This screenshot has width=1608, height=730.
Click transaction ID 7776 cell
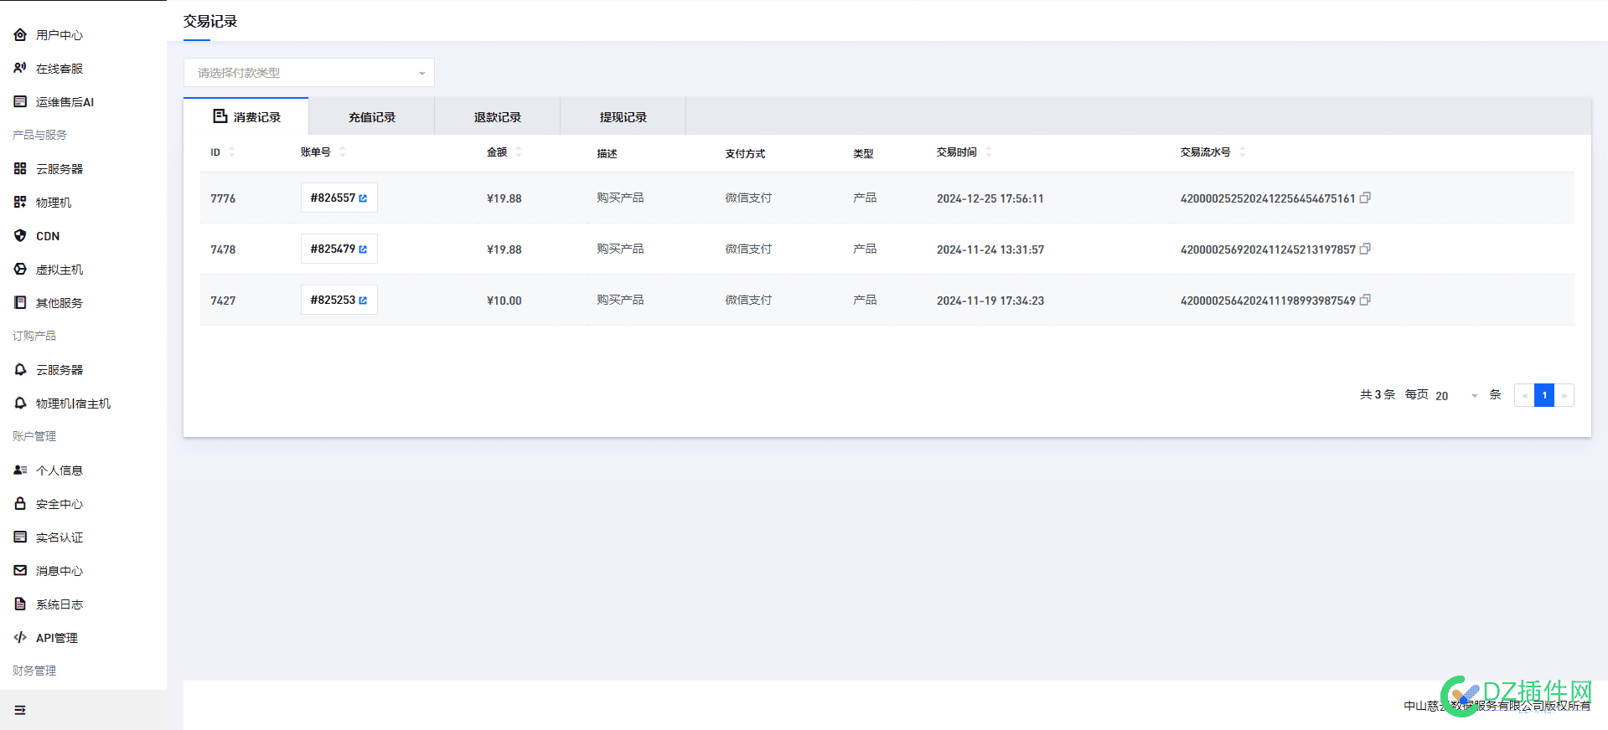[223, 198]
